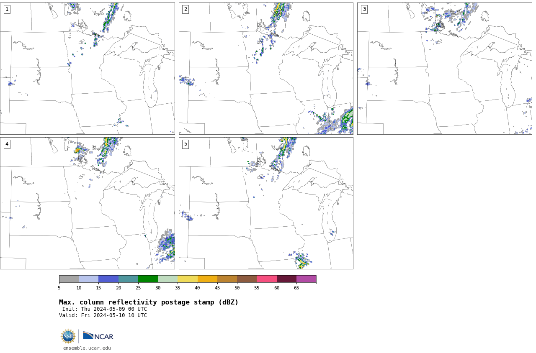Screen dimensions: 536x353
Task: Select the purple 65+ dBZ swatch
Action: coord(306,279)
